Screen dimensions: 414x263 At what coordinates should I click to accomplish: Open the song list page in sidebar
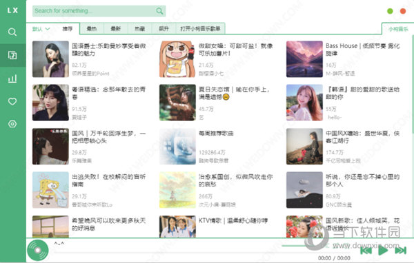pyautogui.click(x=12, y=55)
